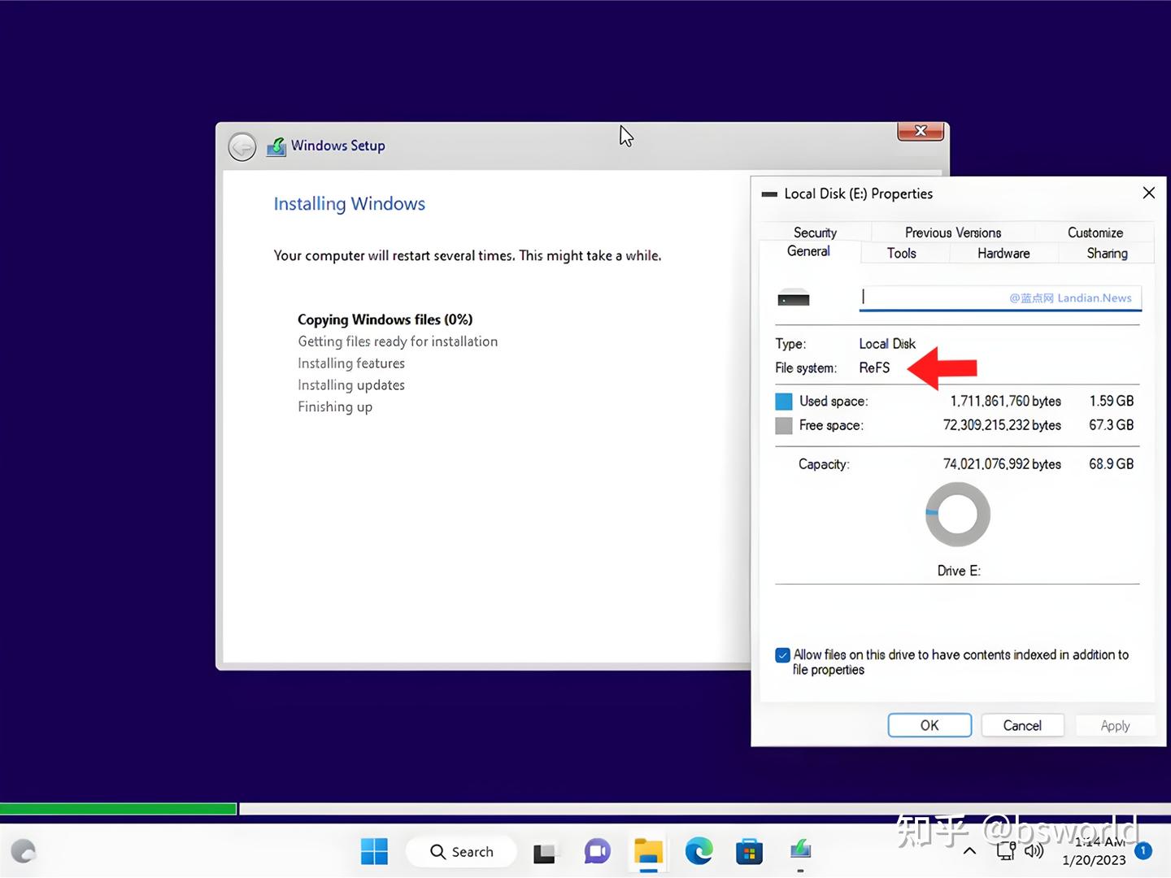Open Task View from the taskbar
The height and width of the screenshot is (878, 1171).
pos(545,851)
